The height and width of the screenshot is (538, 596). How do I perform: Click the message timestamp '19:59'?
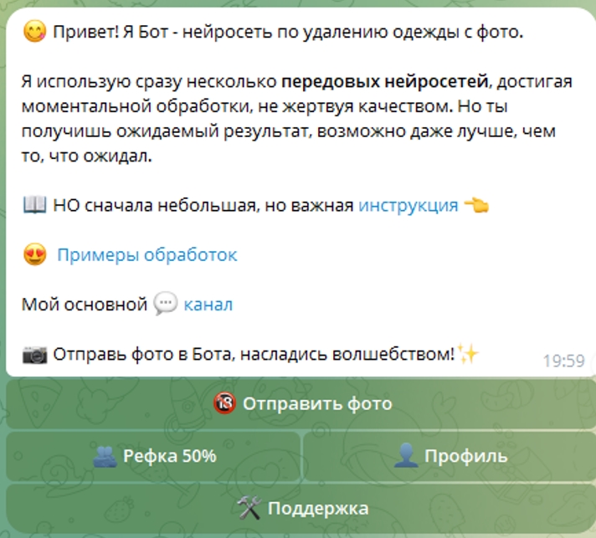[563, 361]
